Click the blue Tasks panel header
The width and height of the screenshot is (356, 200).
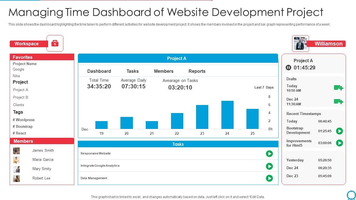coord(178,144)
